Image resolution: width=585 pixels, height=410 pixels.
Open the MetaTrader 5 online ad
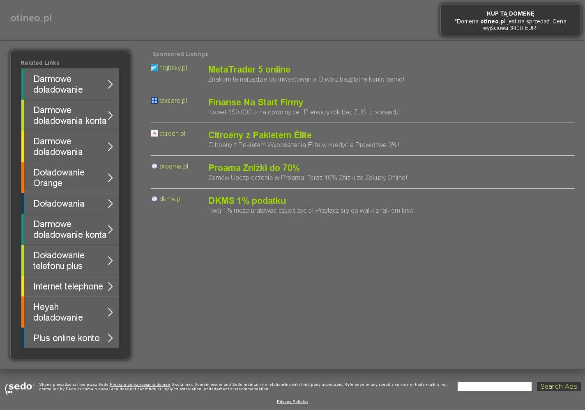pyautogui.click(x=249, y=70)
